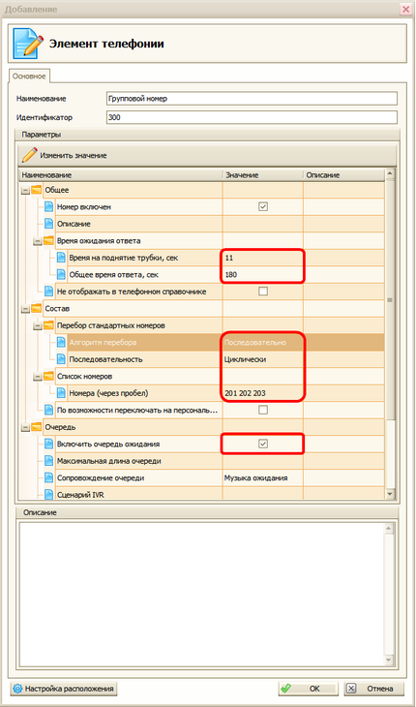Image resolution: width=416 pixels, height=707 pixels.
Task: Click Изменить значение toolbar button
Action: [65, 156]
